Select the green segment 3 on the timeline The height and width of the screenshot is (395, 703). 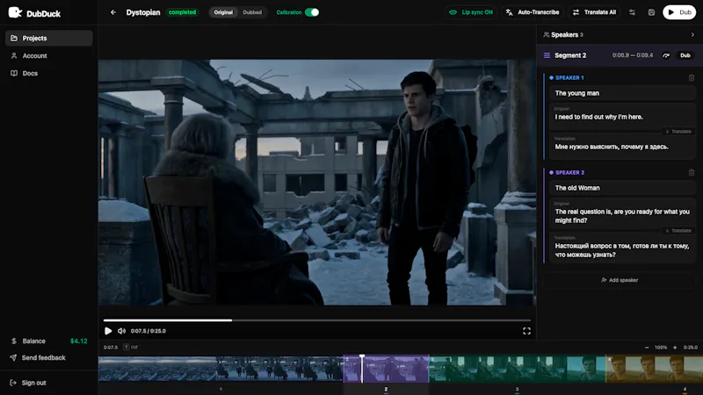pos(517,369)
